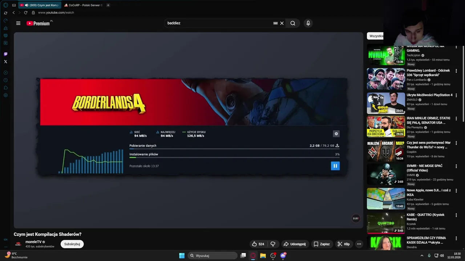This screenshot has width=465, height=261.
Task: Click the gear icon in the download panel
Action: coord(336,134)
